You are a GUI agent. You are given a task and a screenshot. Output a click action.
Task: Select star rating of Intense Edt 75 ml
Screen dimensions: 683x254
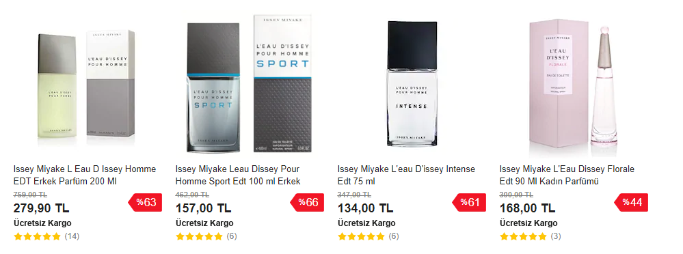pyautogui.click(x=361, y=237)
